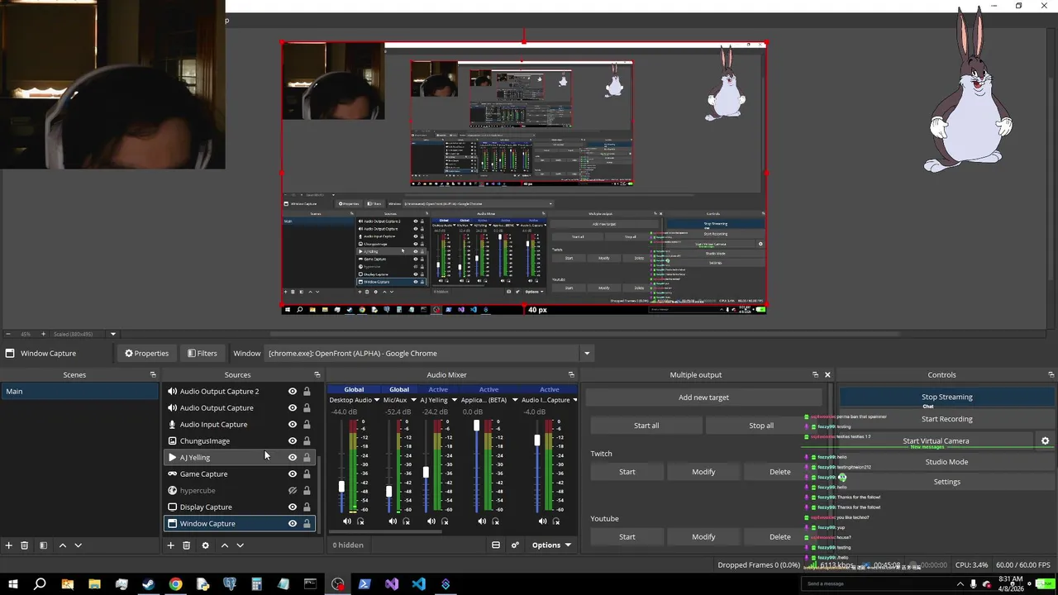Viewport: 1058px width, 595px height.
Task: Mute Audio Input Capture channel speaker icon
Action: tap(543, 521)
